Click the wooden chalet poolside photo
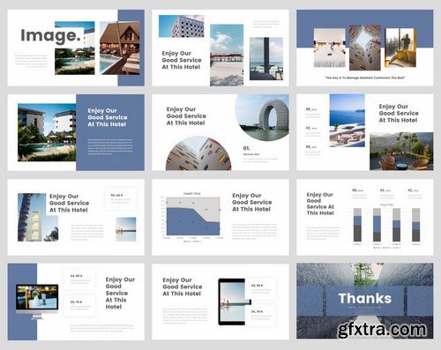Screen dimensions: 441x350 click(x=120, y=48)
